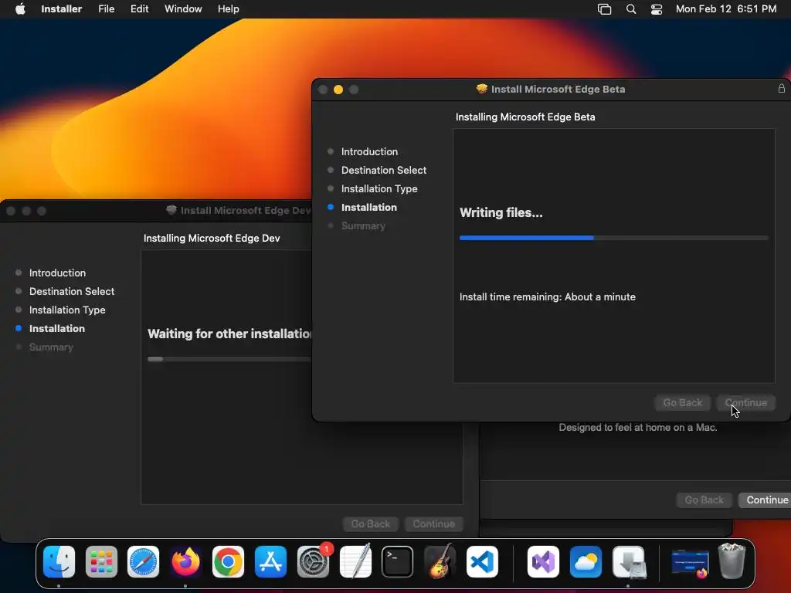The image size is (791, 593).
Task: Click the 'Install Microsoft Edge Dev' window title
Action: pos(246,210)
